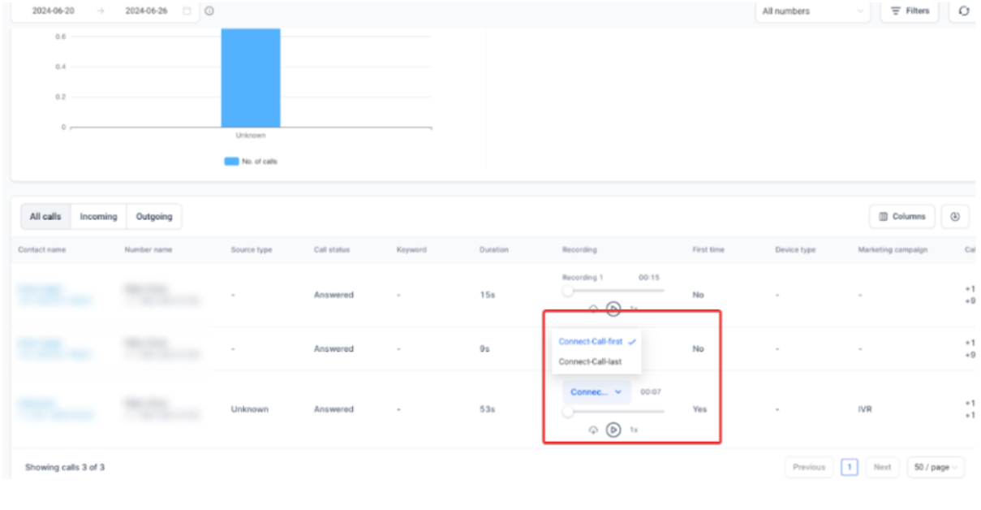Play the 53s call recording
The width and height of the screenshot is (981, 510).
coord(613,429)
